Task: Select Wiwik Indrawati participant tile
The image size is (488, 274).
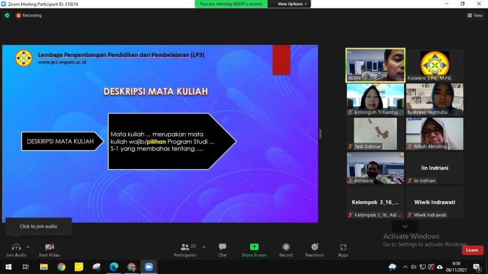Action: (x=435, y=202)
